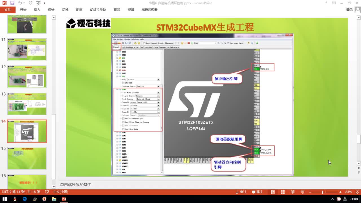Undo the last action
The height and width of the screenshot is (203, 361).
pos(20,3)
